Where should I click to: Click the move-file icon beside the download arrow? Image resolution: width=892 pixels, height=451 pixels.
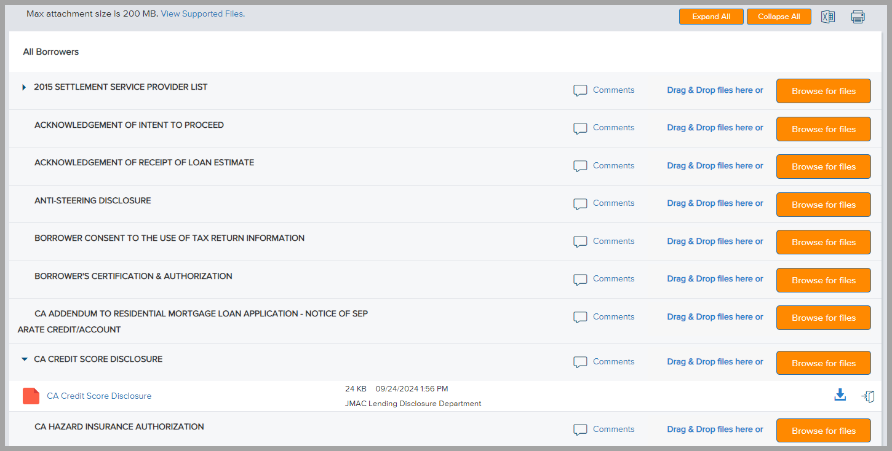(868, 396)
